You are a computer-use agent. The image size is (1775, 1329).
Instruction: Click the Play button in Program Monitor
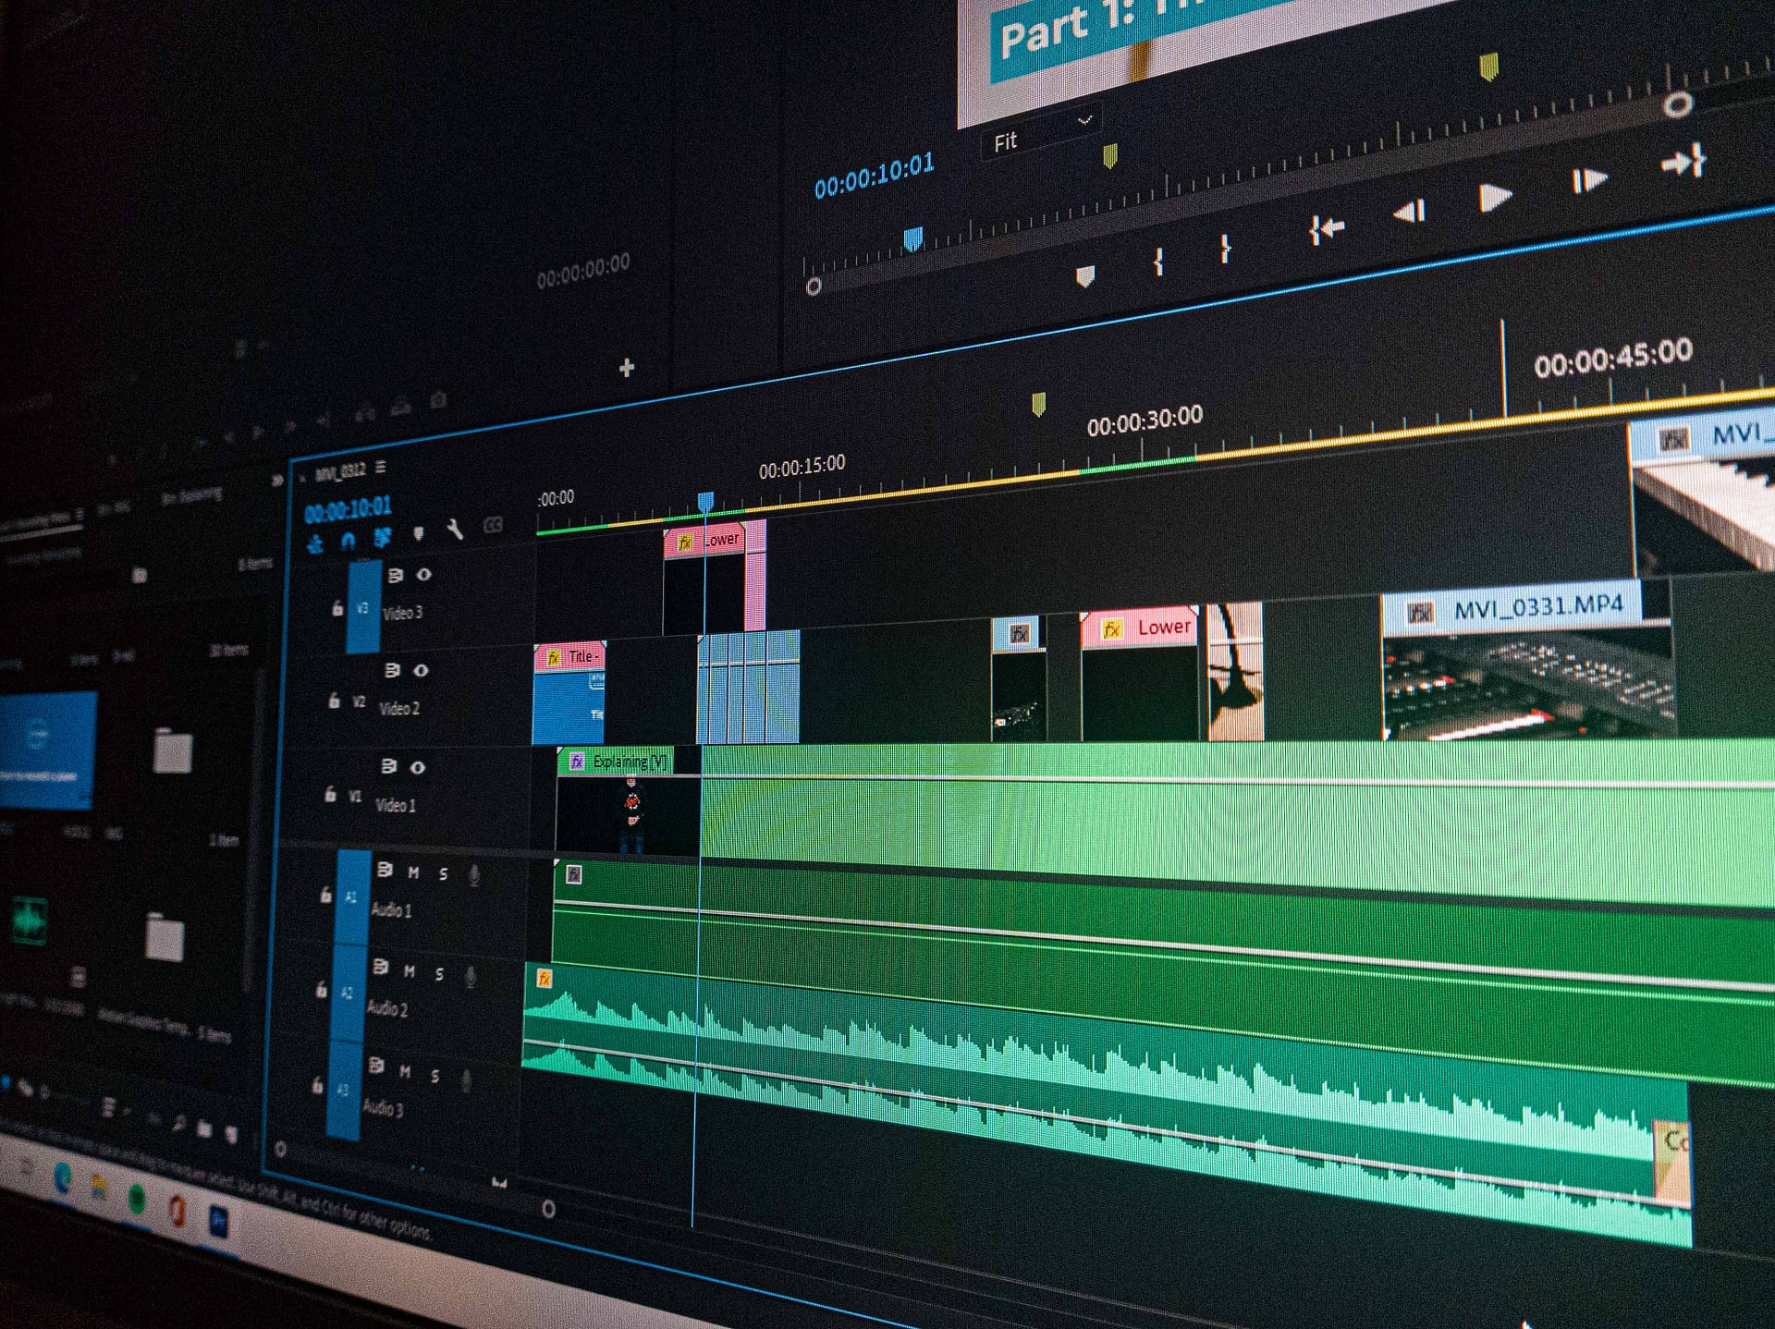click(x=1494, y=197)
